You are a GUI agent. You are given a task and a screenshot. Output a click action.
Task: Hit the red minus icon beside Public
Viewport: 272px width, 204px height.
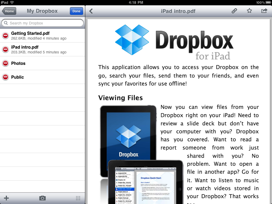tap(5, 77)
